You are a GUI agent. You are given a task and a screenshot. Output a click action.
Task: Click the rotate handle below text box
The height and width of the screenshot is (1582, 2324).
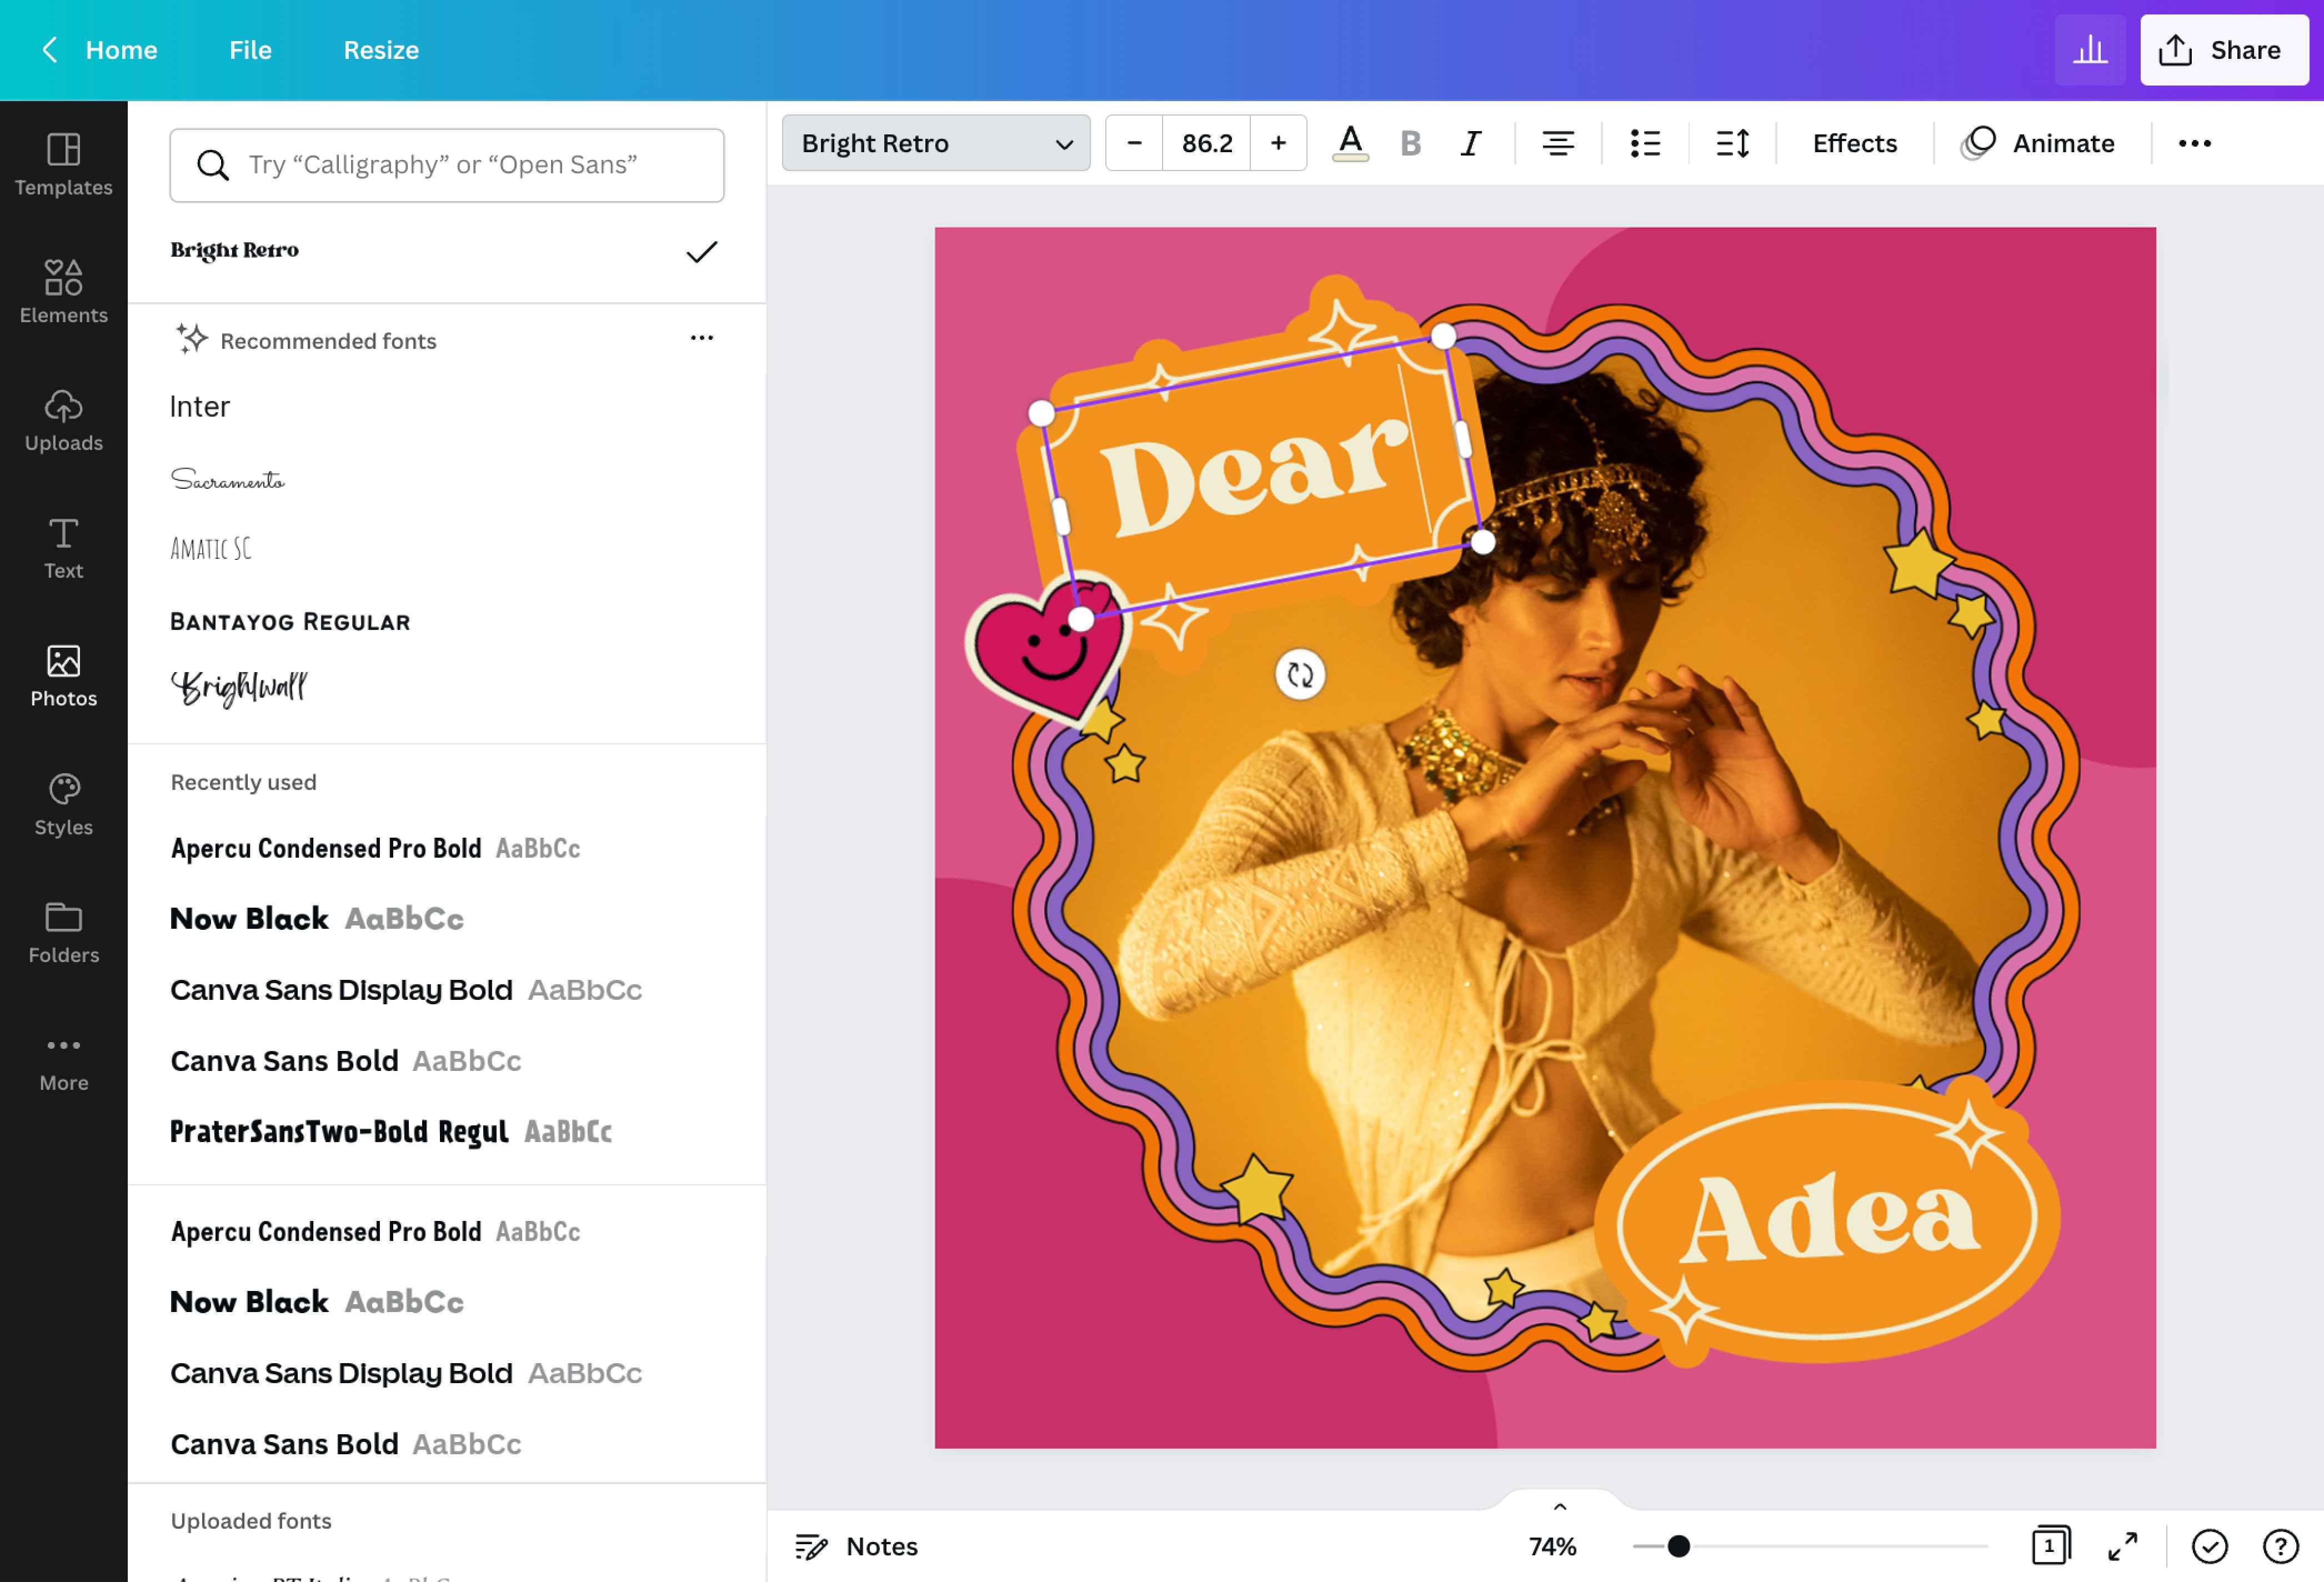[x=1300, y=675]
